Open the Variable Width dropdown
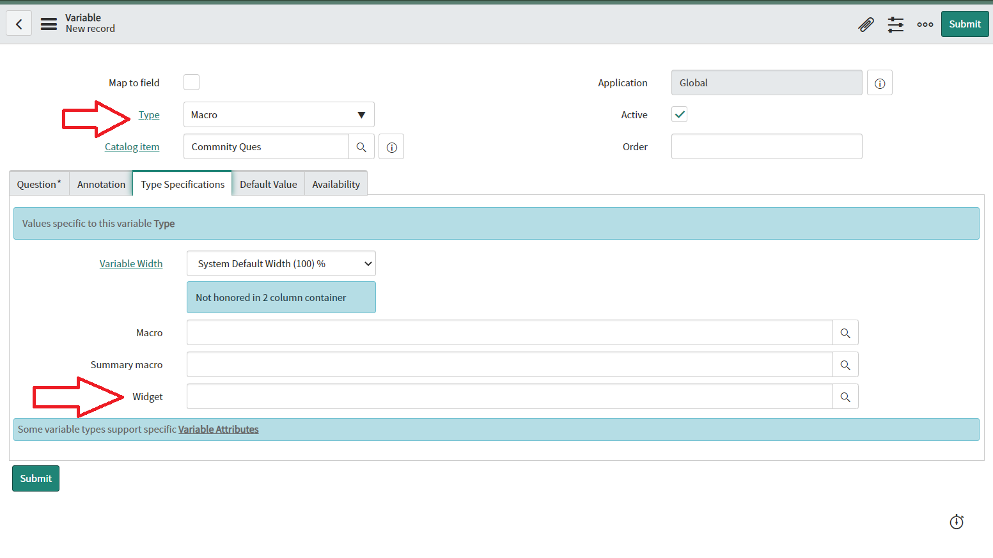The image size is (993, 558). 281,263
